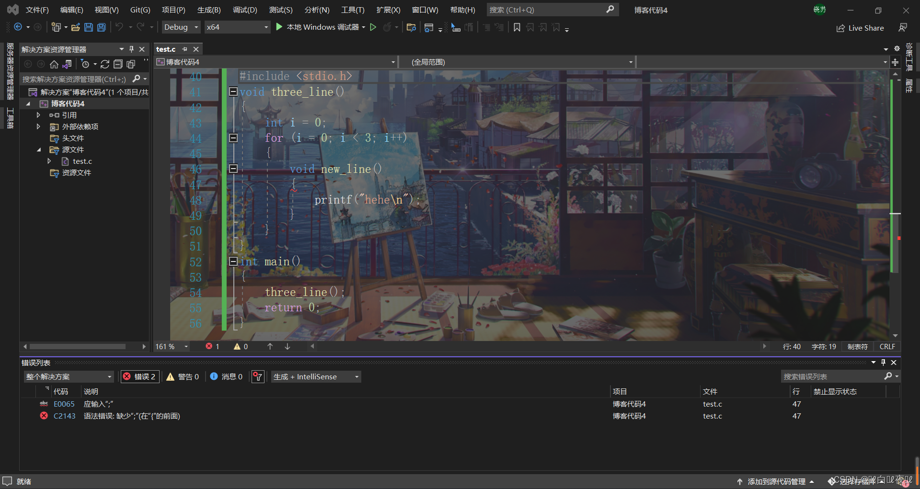Open the 扩展(X) menu
This screenshot has width=920, height=489.
tap(388, 10)
